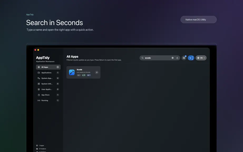Viewport: 243px width, 152px height.
Task: Click the AppTidy sidebar title
Action: tap(43, 58)
